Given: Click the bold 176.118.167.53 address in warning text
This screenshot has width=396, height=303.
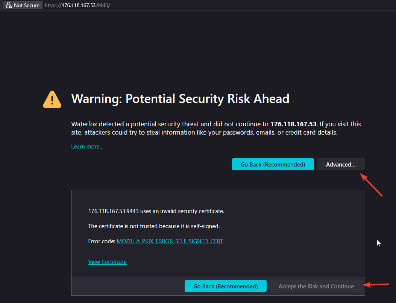Looking at the screenshot, I should tap(293, 124).
